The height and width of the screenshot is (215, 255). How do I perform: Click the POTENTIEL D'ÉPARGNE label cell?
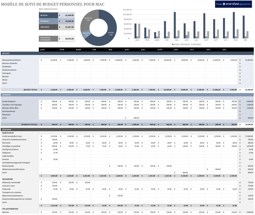[48, 39]
